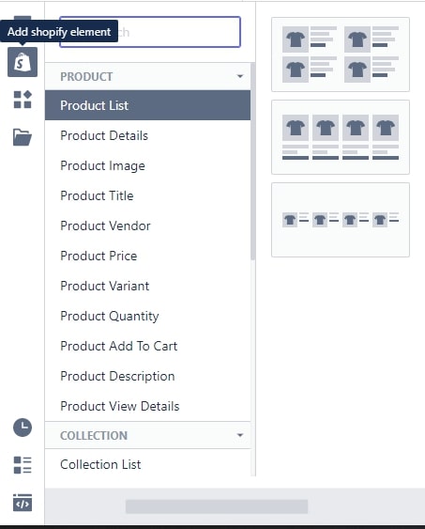Open the saved library folder icon
Viewport: 425px width, 529px height.
23,137
